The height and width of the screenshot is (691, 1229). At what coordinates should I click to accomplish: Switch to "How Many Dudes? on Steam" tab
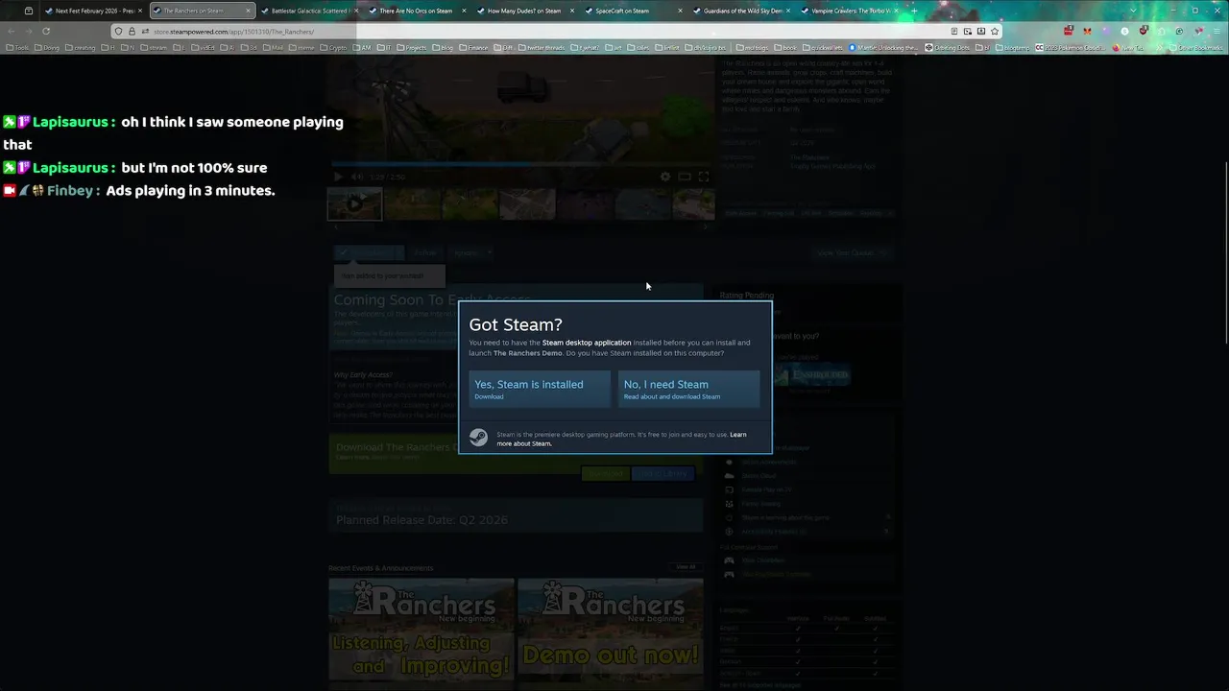tap(524, 11)
